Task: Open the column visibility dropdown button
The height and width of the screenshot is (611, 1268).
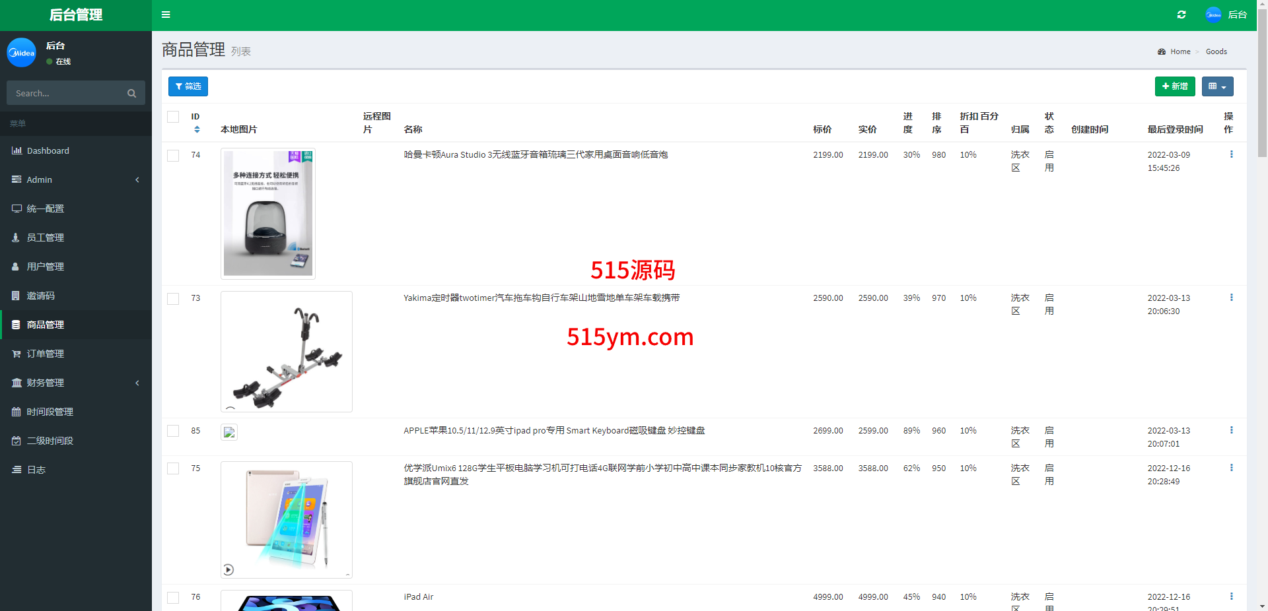Action: coord(1217,86)
